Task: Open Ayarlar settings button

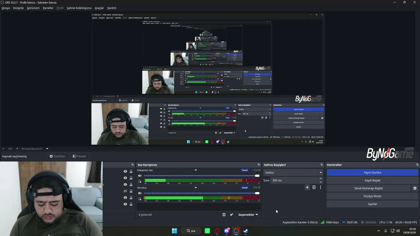Action: [372, 204]
